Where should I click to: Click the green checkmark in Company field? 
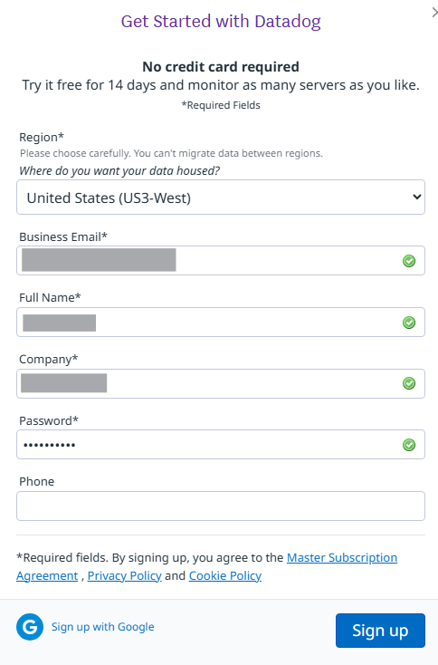click(409, 383)
